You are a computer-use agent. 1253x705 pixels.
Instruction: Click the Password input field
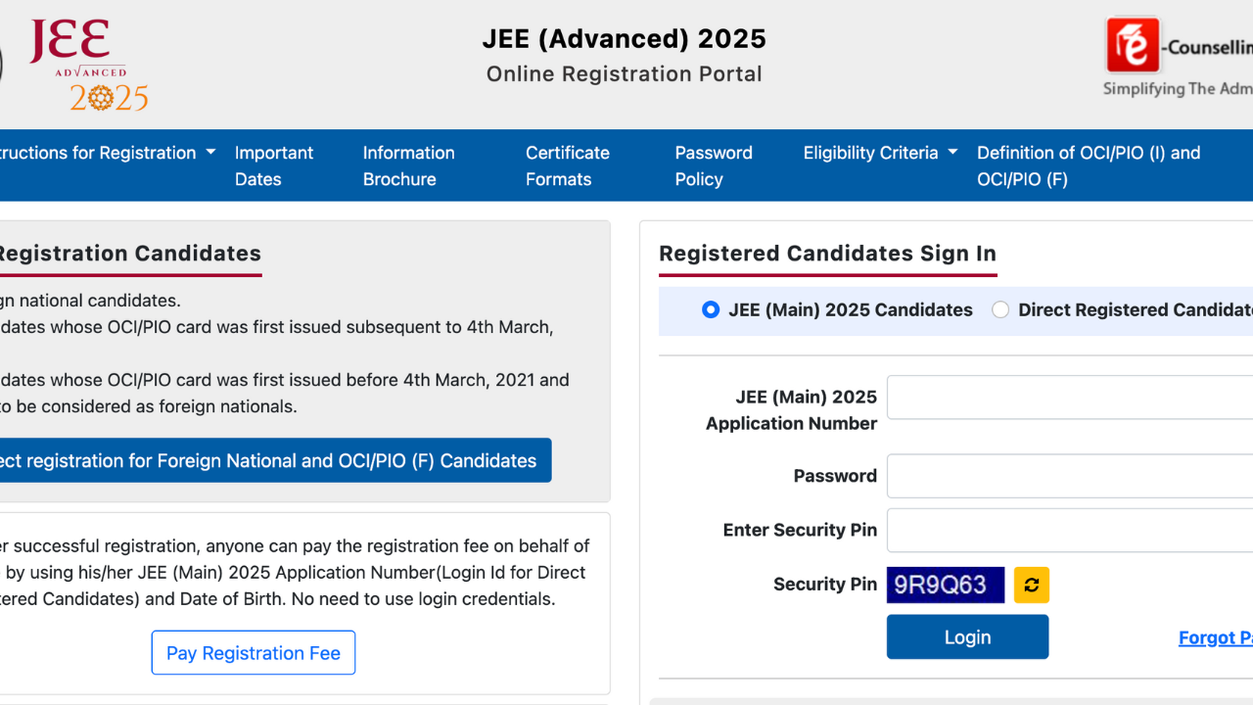[1067, 475]
